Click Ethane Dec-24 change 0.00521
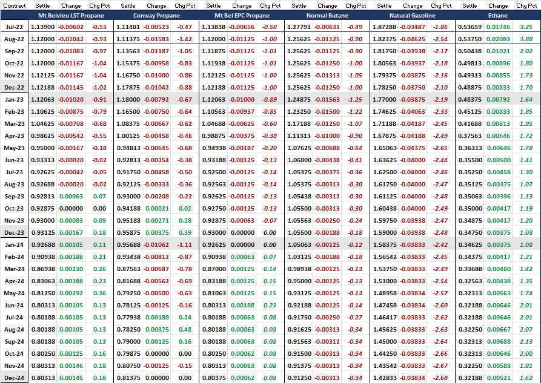 coord(498,378)
